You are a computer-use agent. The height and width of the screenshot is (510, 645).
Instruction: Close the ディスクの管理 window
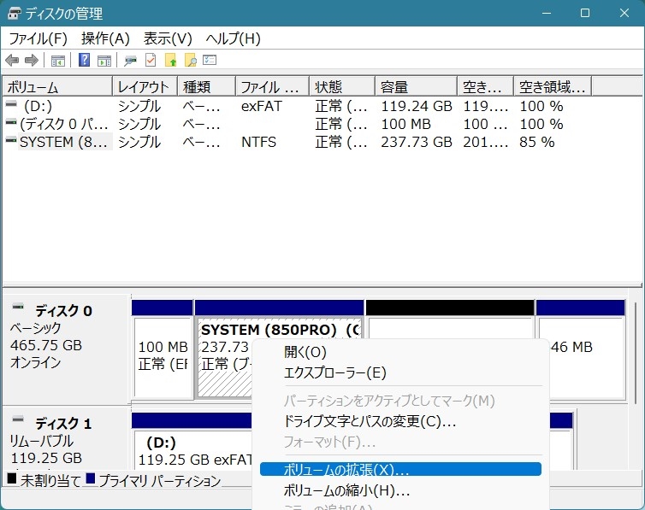tap(624, 13)
